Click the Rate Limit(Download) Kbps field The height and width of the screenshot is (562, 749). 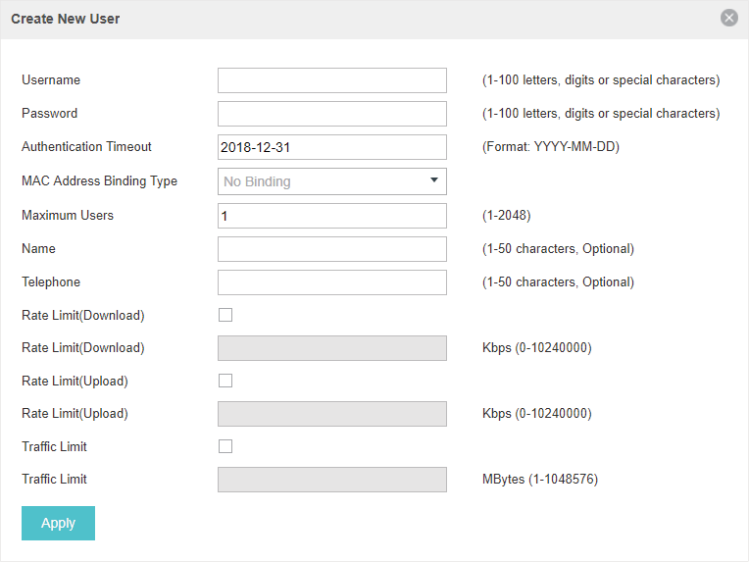coord(332,348)
